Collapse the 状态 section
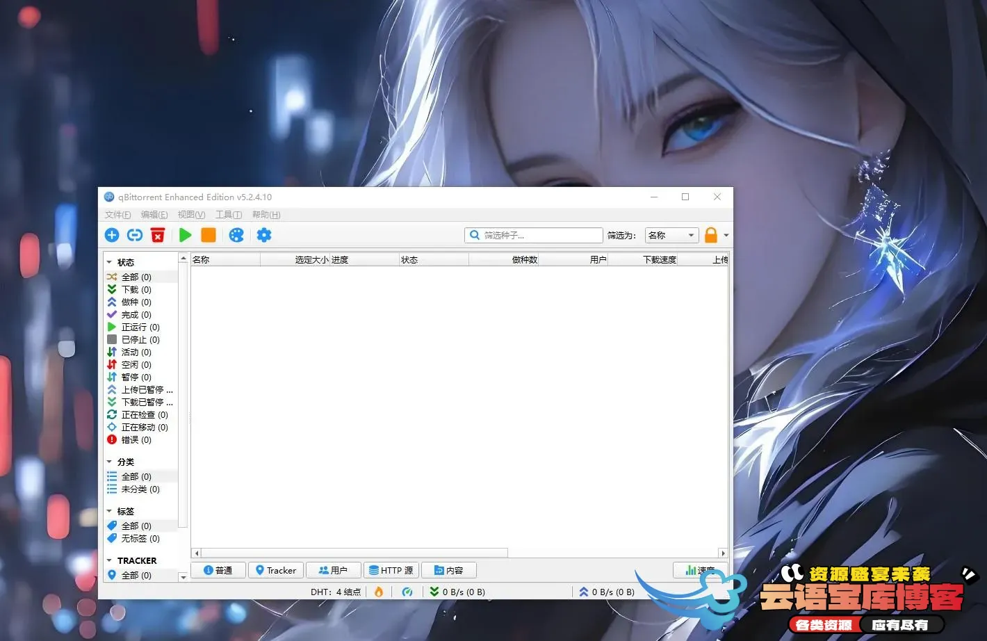Screen dimensions: 987x641 [x=109, y=262]
